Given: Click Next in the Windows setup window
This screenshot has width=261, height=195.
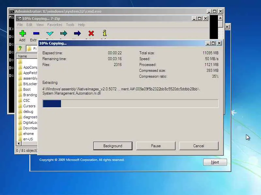Looking at the screenshot, I should click(215, 162).
